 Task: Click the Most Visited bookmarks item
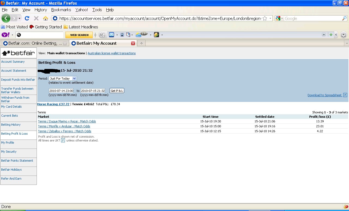click(14, 27)
